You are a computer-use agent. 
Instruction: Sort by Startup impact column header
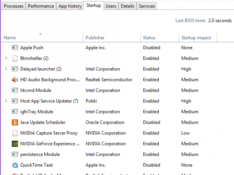pos(198,38)
